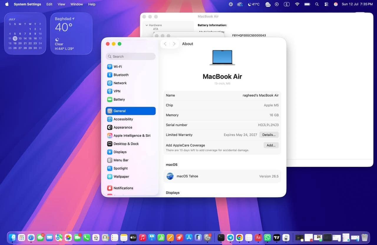Open Terminal from the Dock

(x=221, y=238)
